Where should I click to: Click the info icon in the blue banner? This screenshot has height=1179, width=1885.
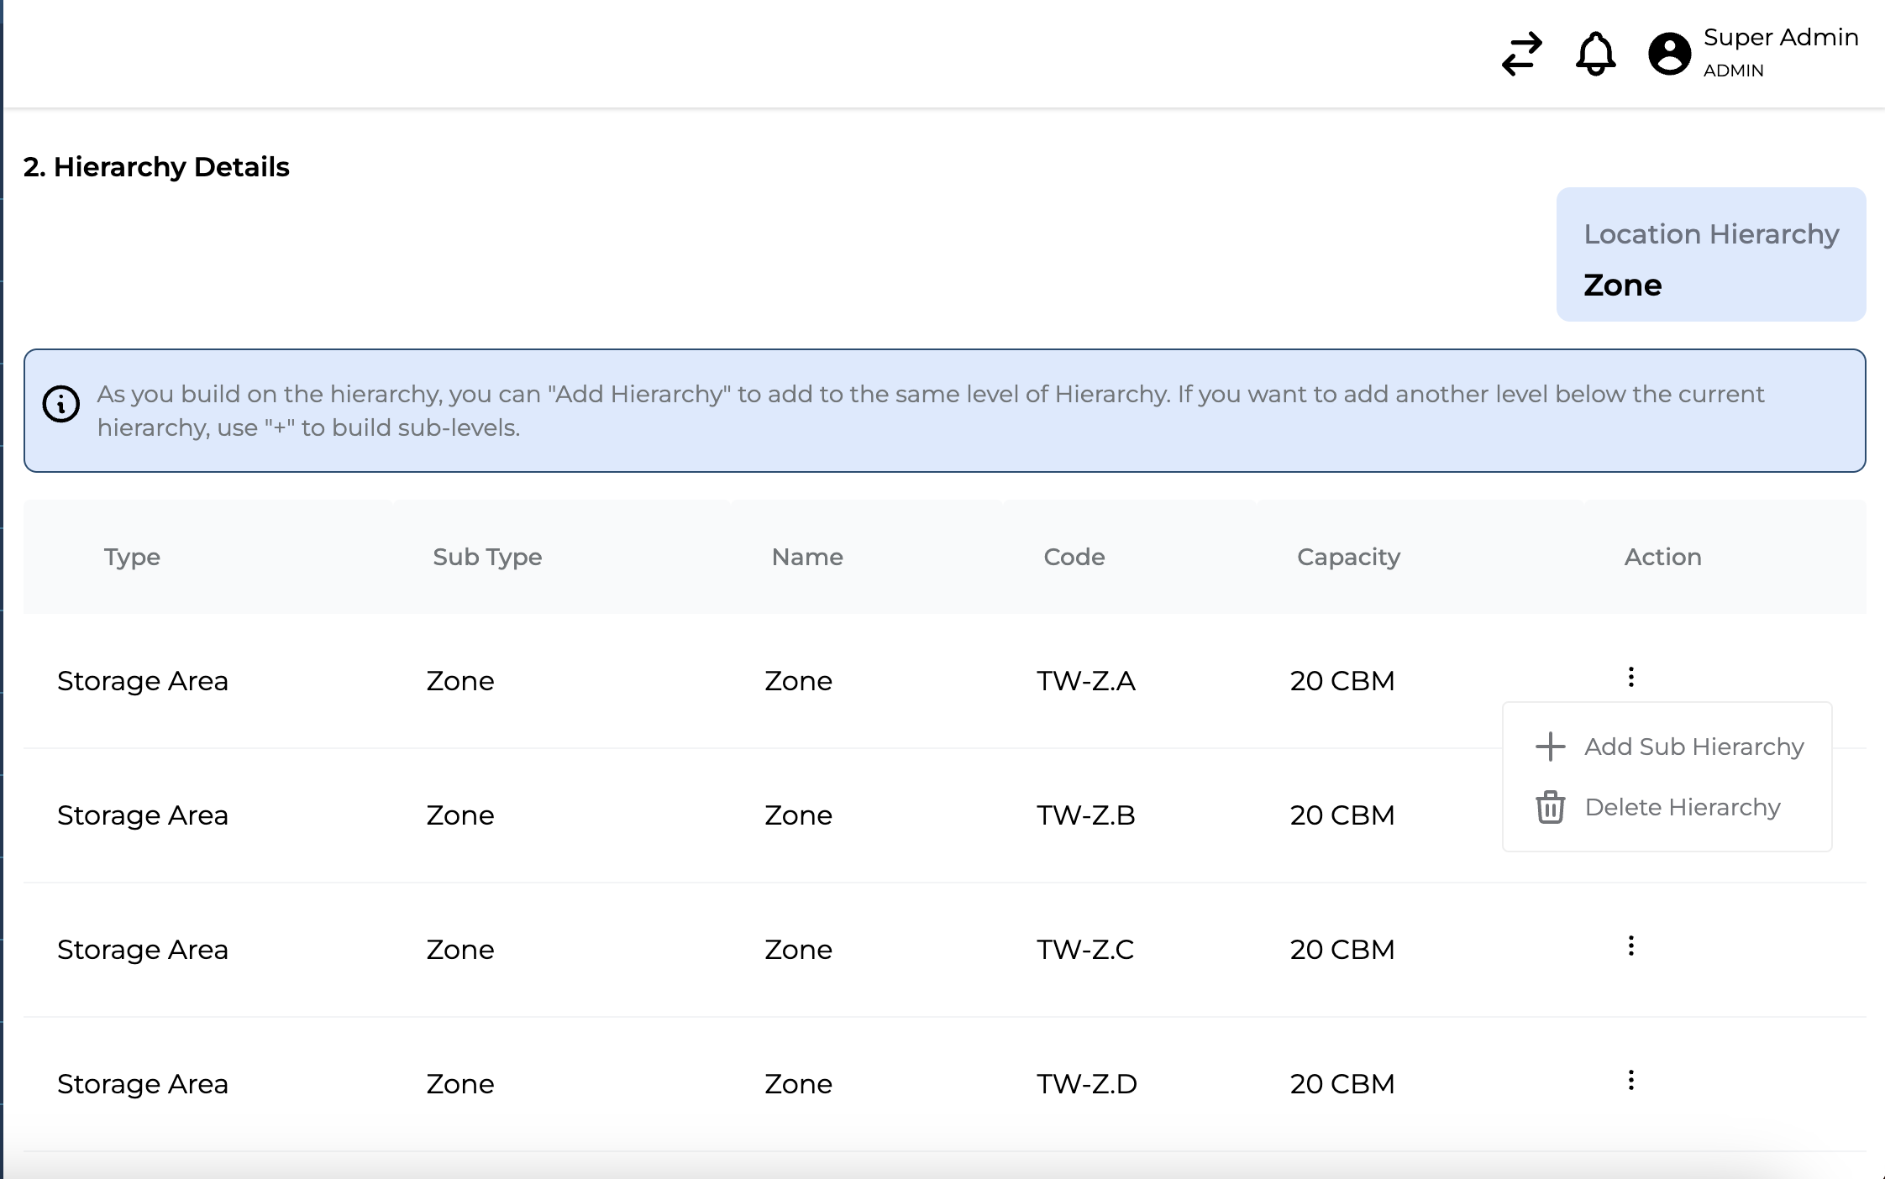coord(61,404)
